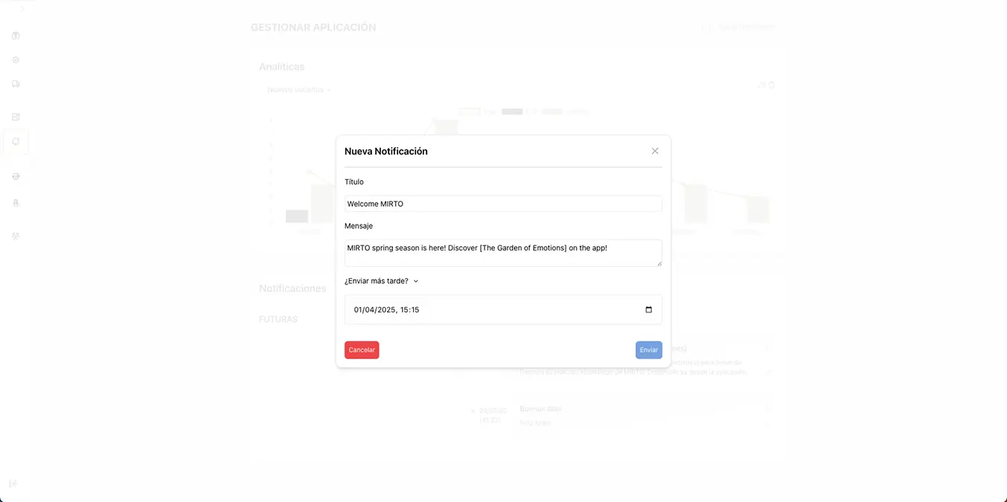Click the Mensaje text area
This screenshot has height=502, width=1007.
pyautogui.click(x=503, y=253)
